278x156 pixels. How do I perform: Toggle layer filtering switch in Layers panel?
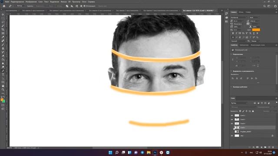[276, 103]
